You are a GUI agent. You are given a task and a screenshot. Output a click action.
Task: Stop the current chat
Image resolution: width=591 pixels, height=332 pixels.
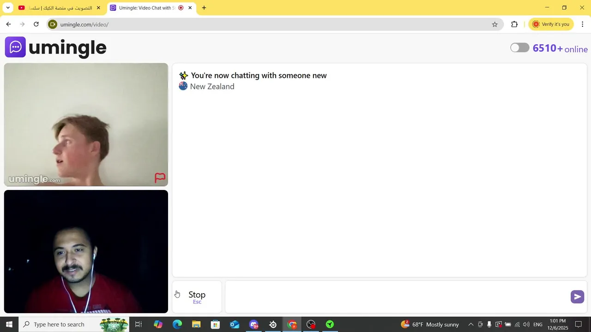pos(197,296)
